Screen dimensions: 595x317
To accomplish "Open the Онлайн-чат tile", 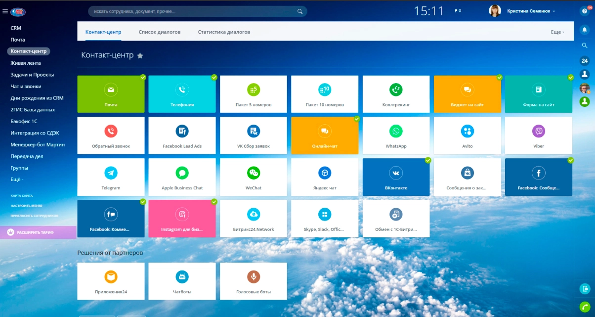I will pos(325,136).
